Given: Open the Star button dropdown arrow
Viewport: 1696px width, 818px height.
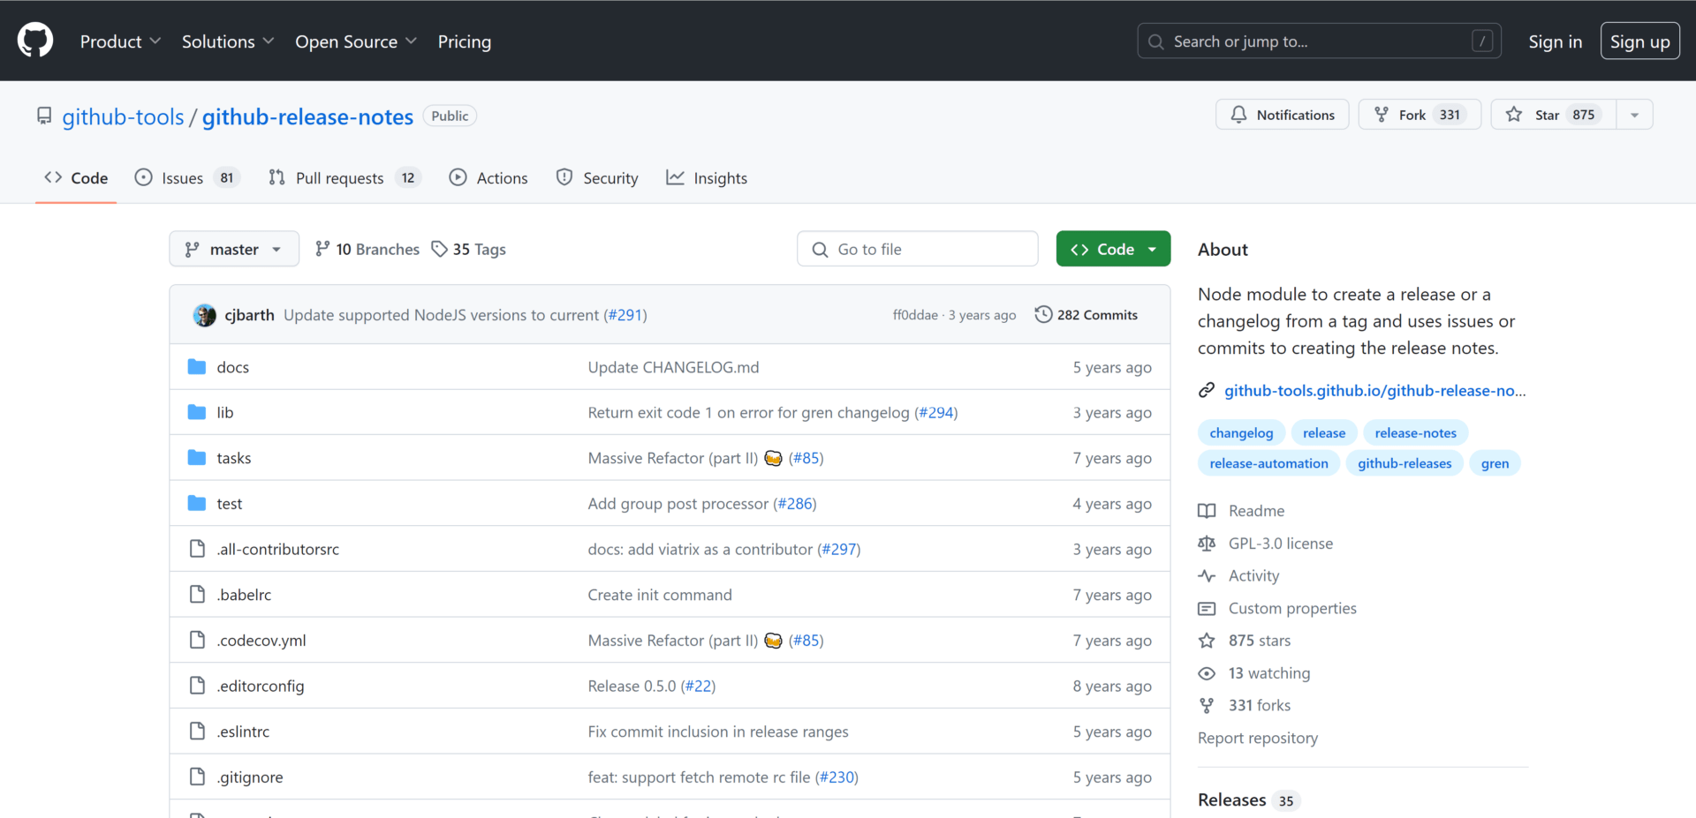Looking at the screenshot, I should click(x=1634, y=114).
